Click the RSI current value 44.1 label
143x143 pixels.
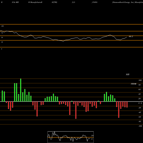click(131, 37)
